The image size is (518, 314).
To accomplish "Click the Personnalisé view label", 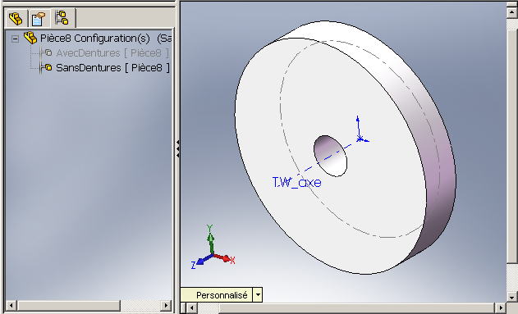I will (x=222, y=295).
